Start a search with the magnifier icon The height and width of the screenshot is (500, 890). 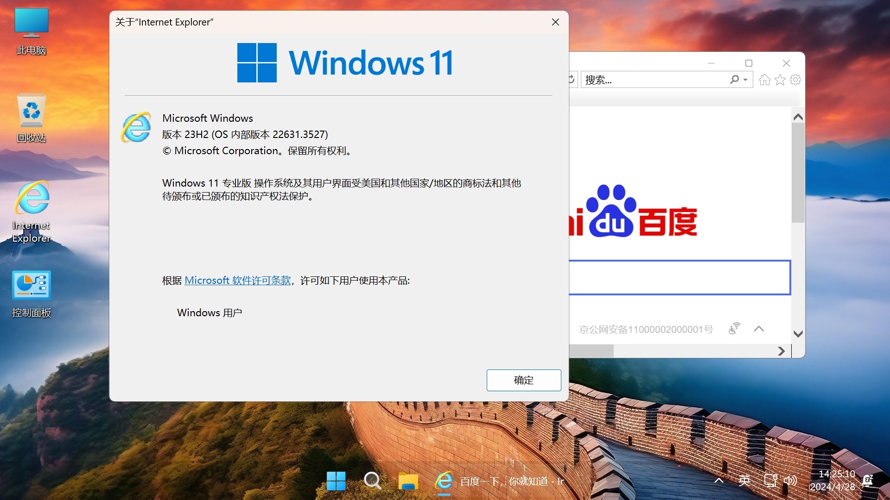[734, 80]
